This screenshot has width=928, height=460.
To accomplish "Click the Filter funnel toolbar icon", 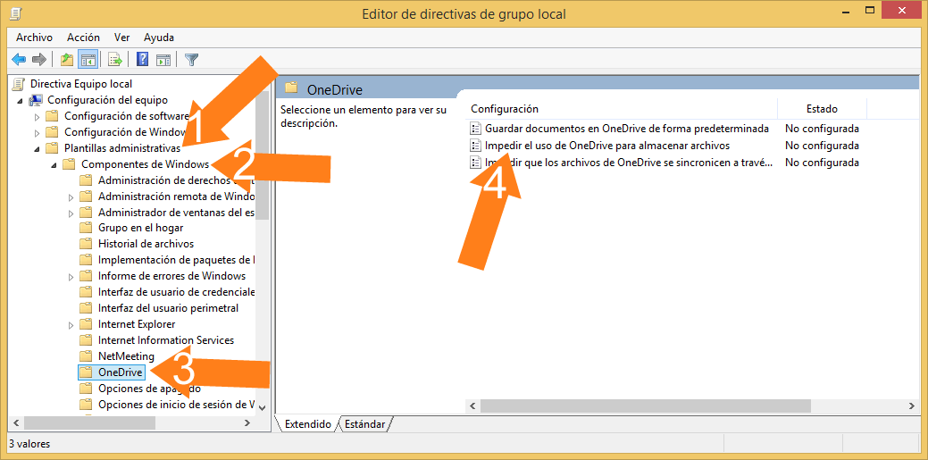I will click(191, 60).
